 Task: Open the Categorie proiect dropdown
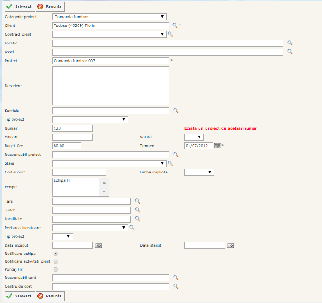109,17
